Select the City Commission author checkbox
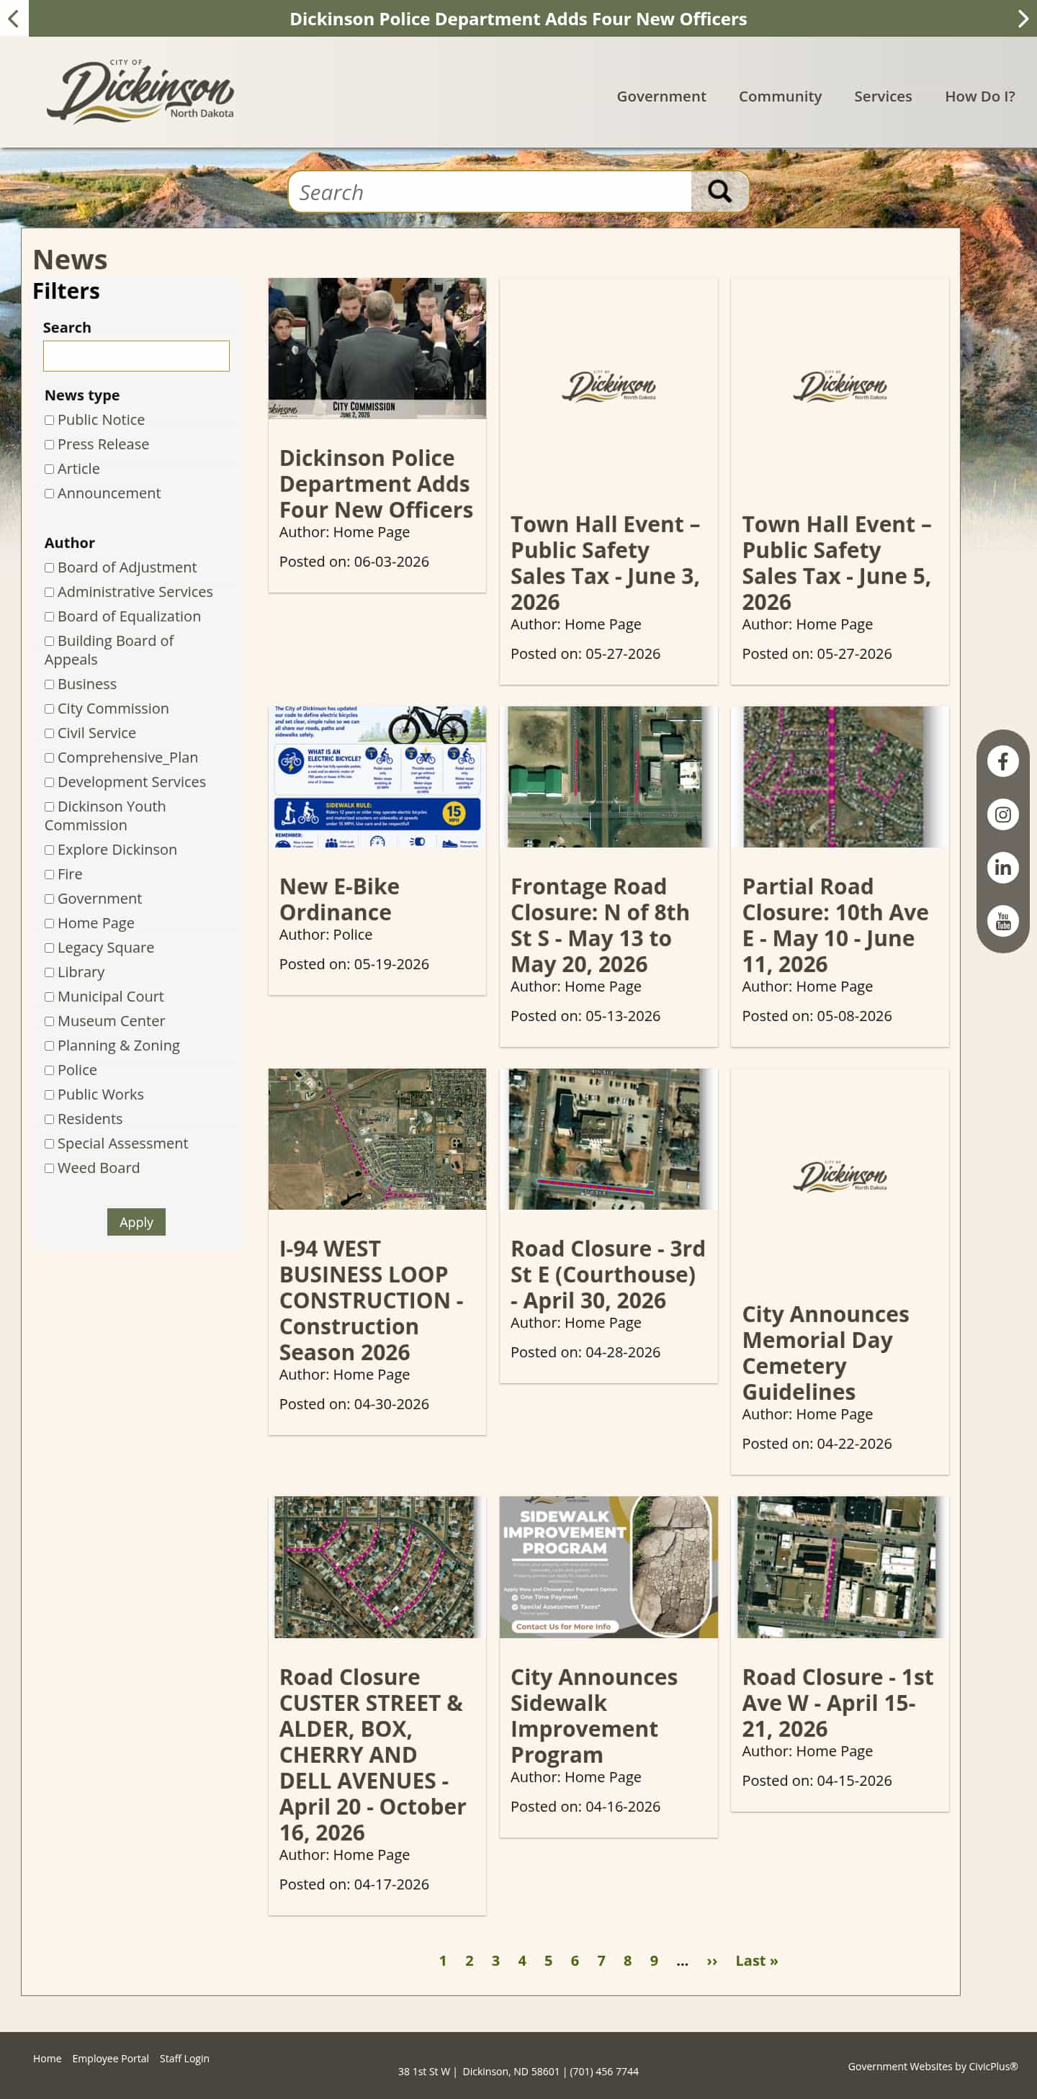This screenshot has width=1037, height=2099. (50, 709)
